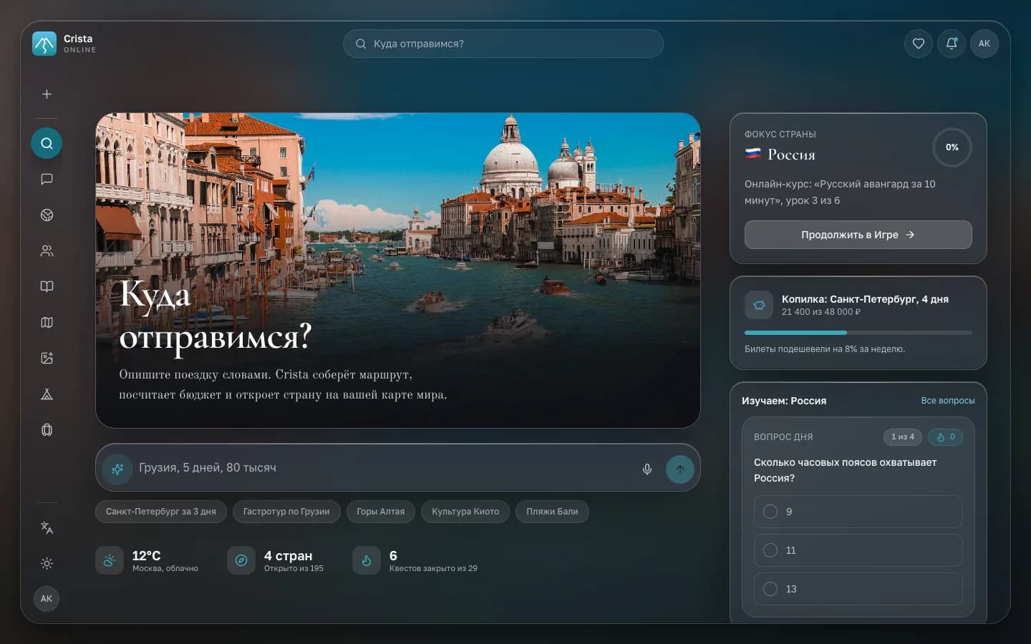The width and height of the screenshot is (1031, 644).
Task: Open notifications bell icon
Action: tap(952, 44)
